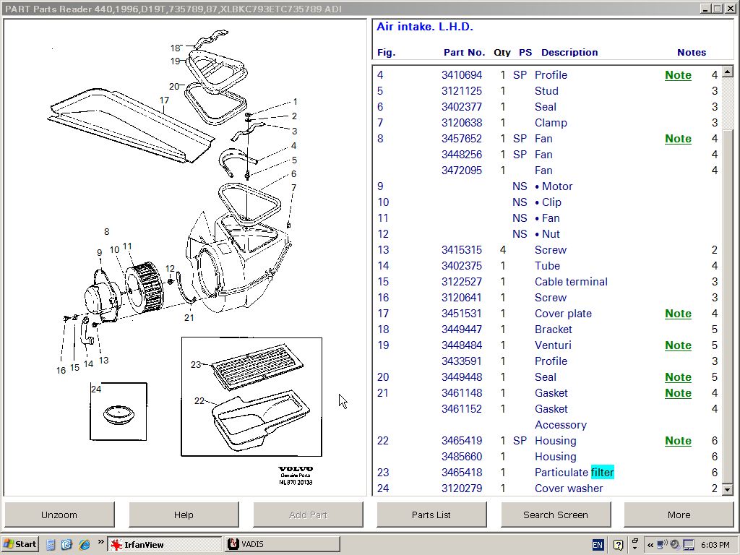Open the Parts List
The height and width of the screenshot is (555, 740).
click(x=431, y=515)
